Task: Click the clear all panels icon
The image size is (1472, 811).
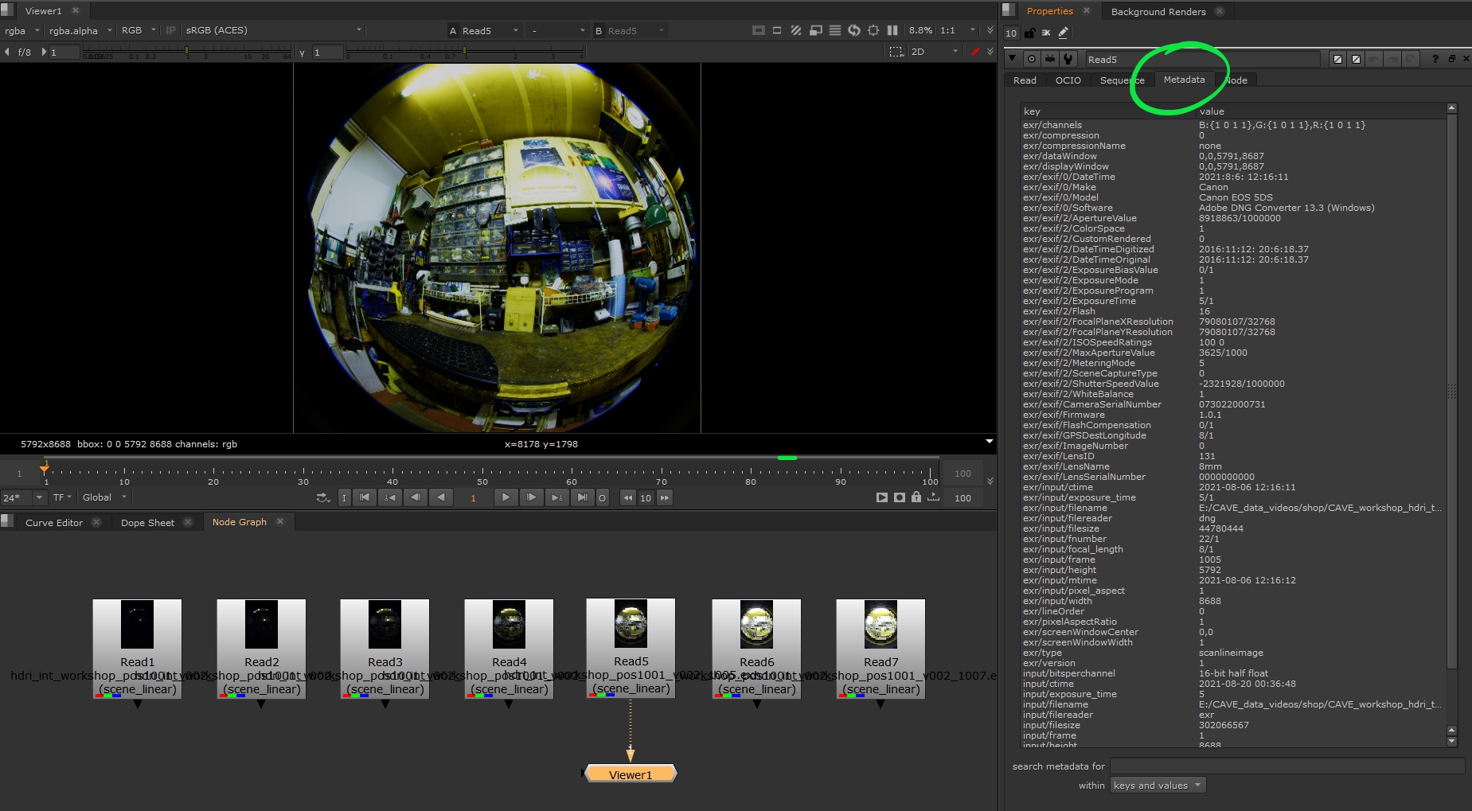Action: tap(1046, 33)
